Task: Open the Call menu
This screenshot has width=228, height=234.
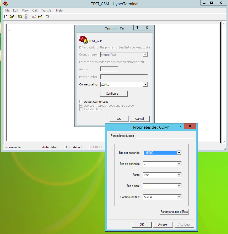Action: [x=35, y=10]
